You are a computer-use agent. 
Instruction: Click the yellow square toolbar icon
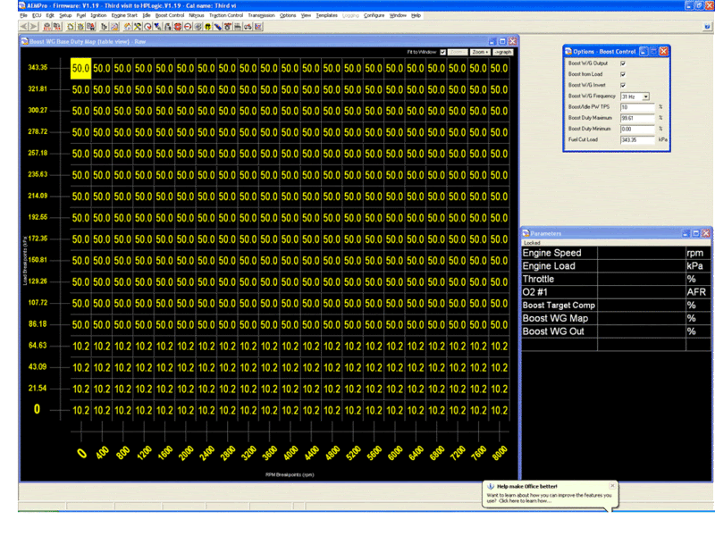click(208, 27)
